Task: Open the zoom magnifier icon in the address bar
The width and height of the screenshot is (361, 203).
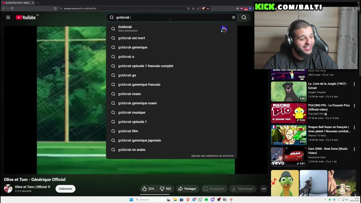Action: 188,8
